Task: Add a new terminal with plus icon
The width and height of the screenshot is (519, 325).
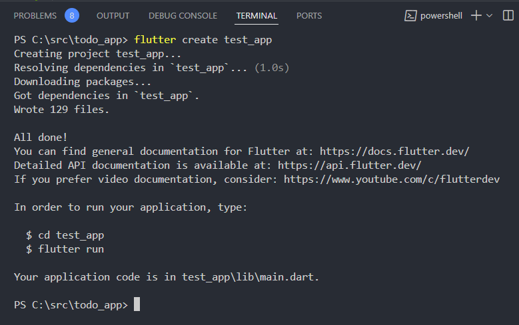Action: pos(476,15)
